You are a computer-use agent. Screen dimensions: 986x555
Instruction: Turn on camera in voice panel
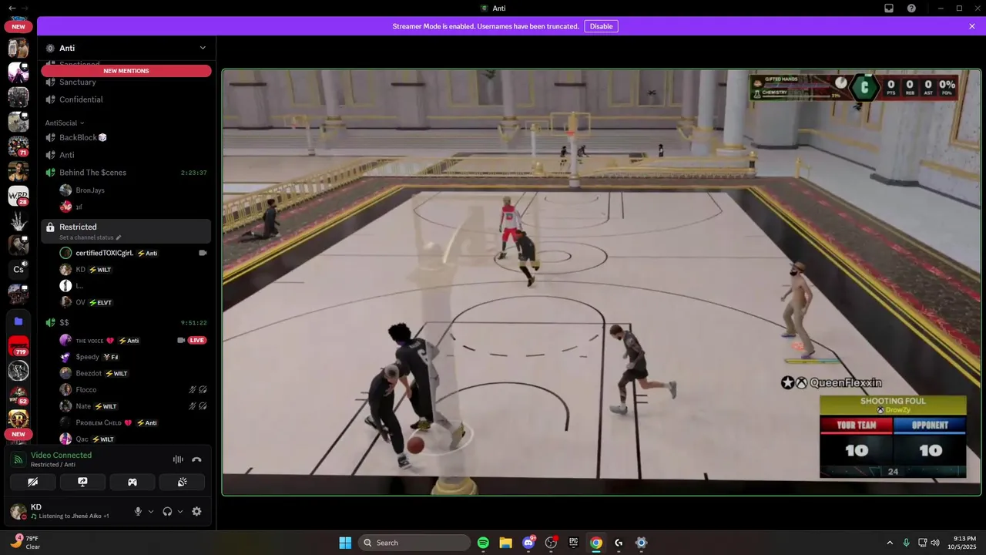point(33,482)
